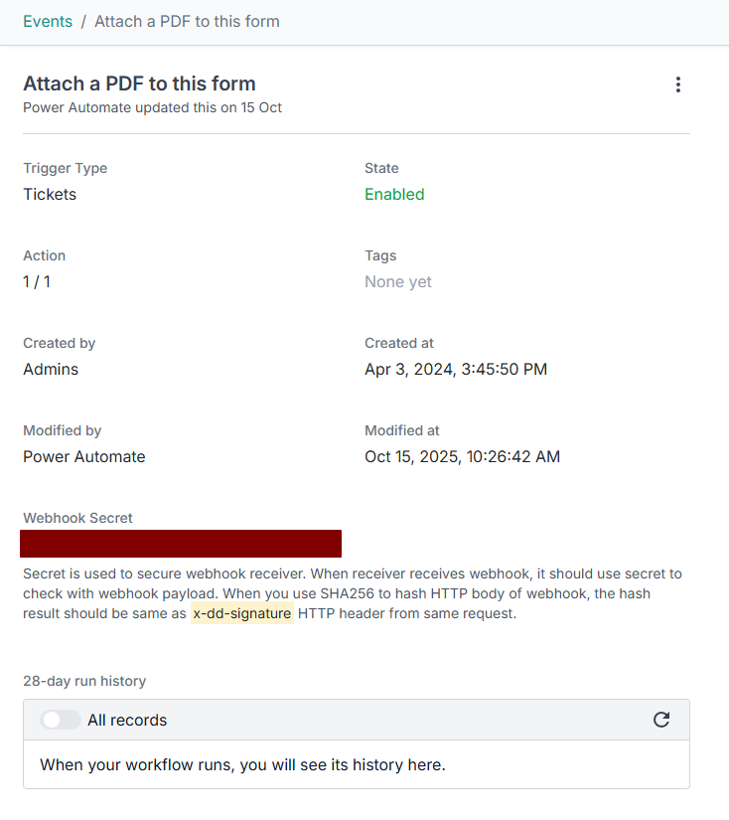The width and height of the screenshot is (729, 820).
Task: Click Power Automate under Modified by
Action: pos(84,457)
